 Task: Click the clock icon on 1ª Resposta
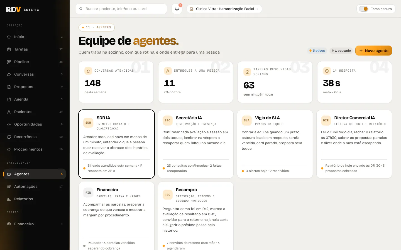[327, 71]
